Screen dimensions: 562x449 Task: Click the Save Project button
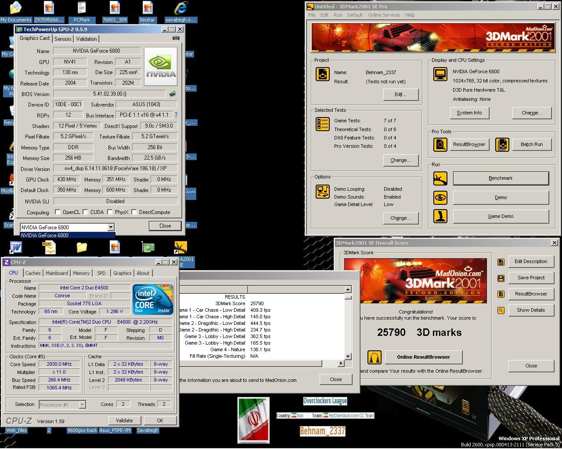click(x=531, y=278)
